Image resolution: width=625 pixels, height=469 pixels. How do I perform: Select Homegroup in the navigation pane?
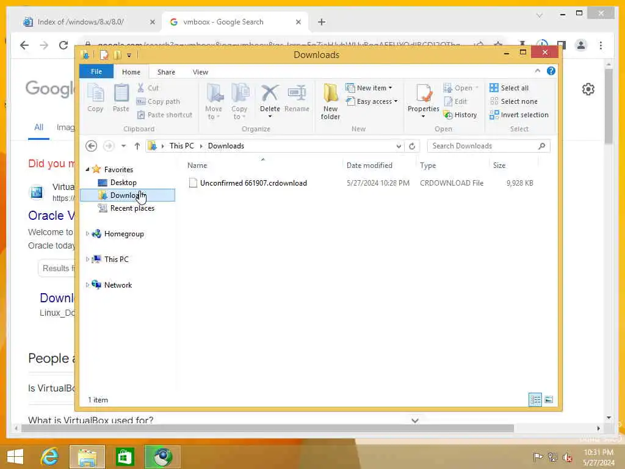[x=124, y=234]
